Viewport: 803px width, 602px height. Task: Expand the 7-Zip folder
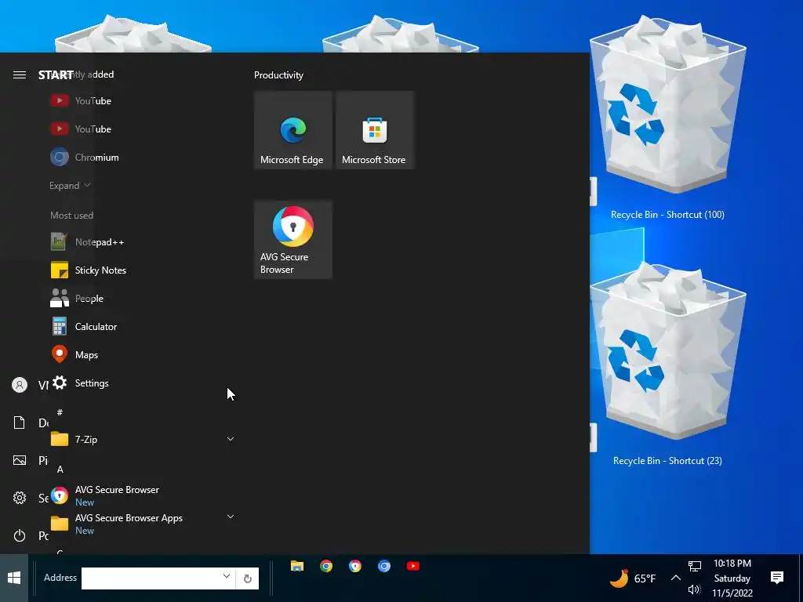(231, 439)
